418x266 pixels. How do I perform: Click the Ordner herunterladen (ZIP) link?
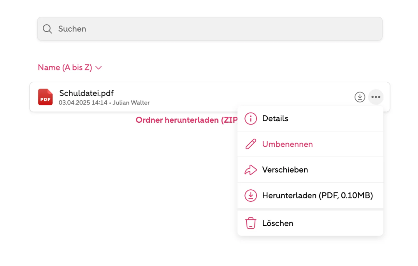(x=186, y=120)
